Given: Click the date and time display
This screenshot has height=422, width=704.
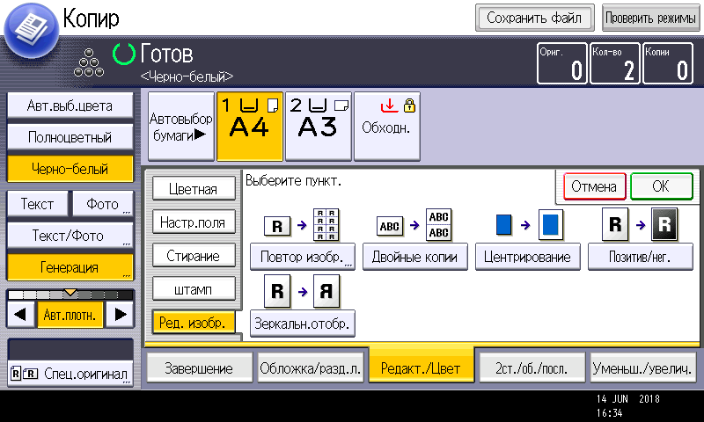Looking at the screenshot, I should pyautogui.click(x=627, y=405).
